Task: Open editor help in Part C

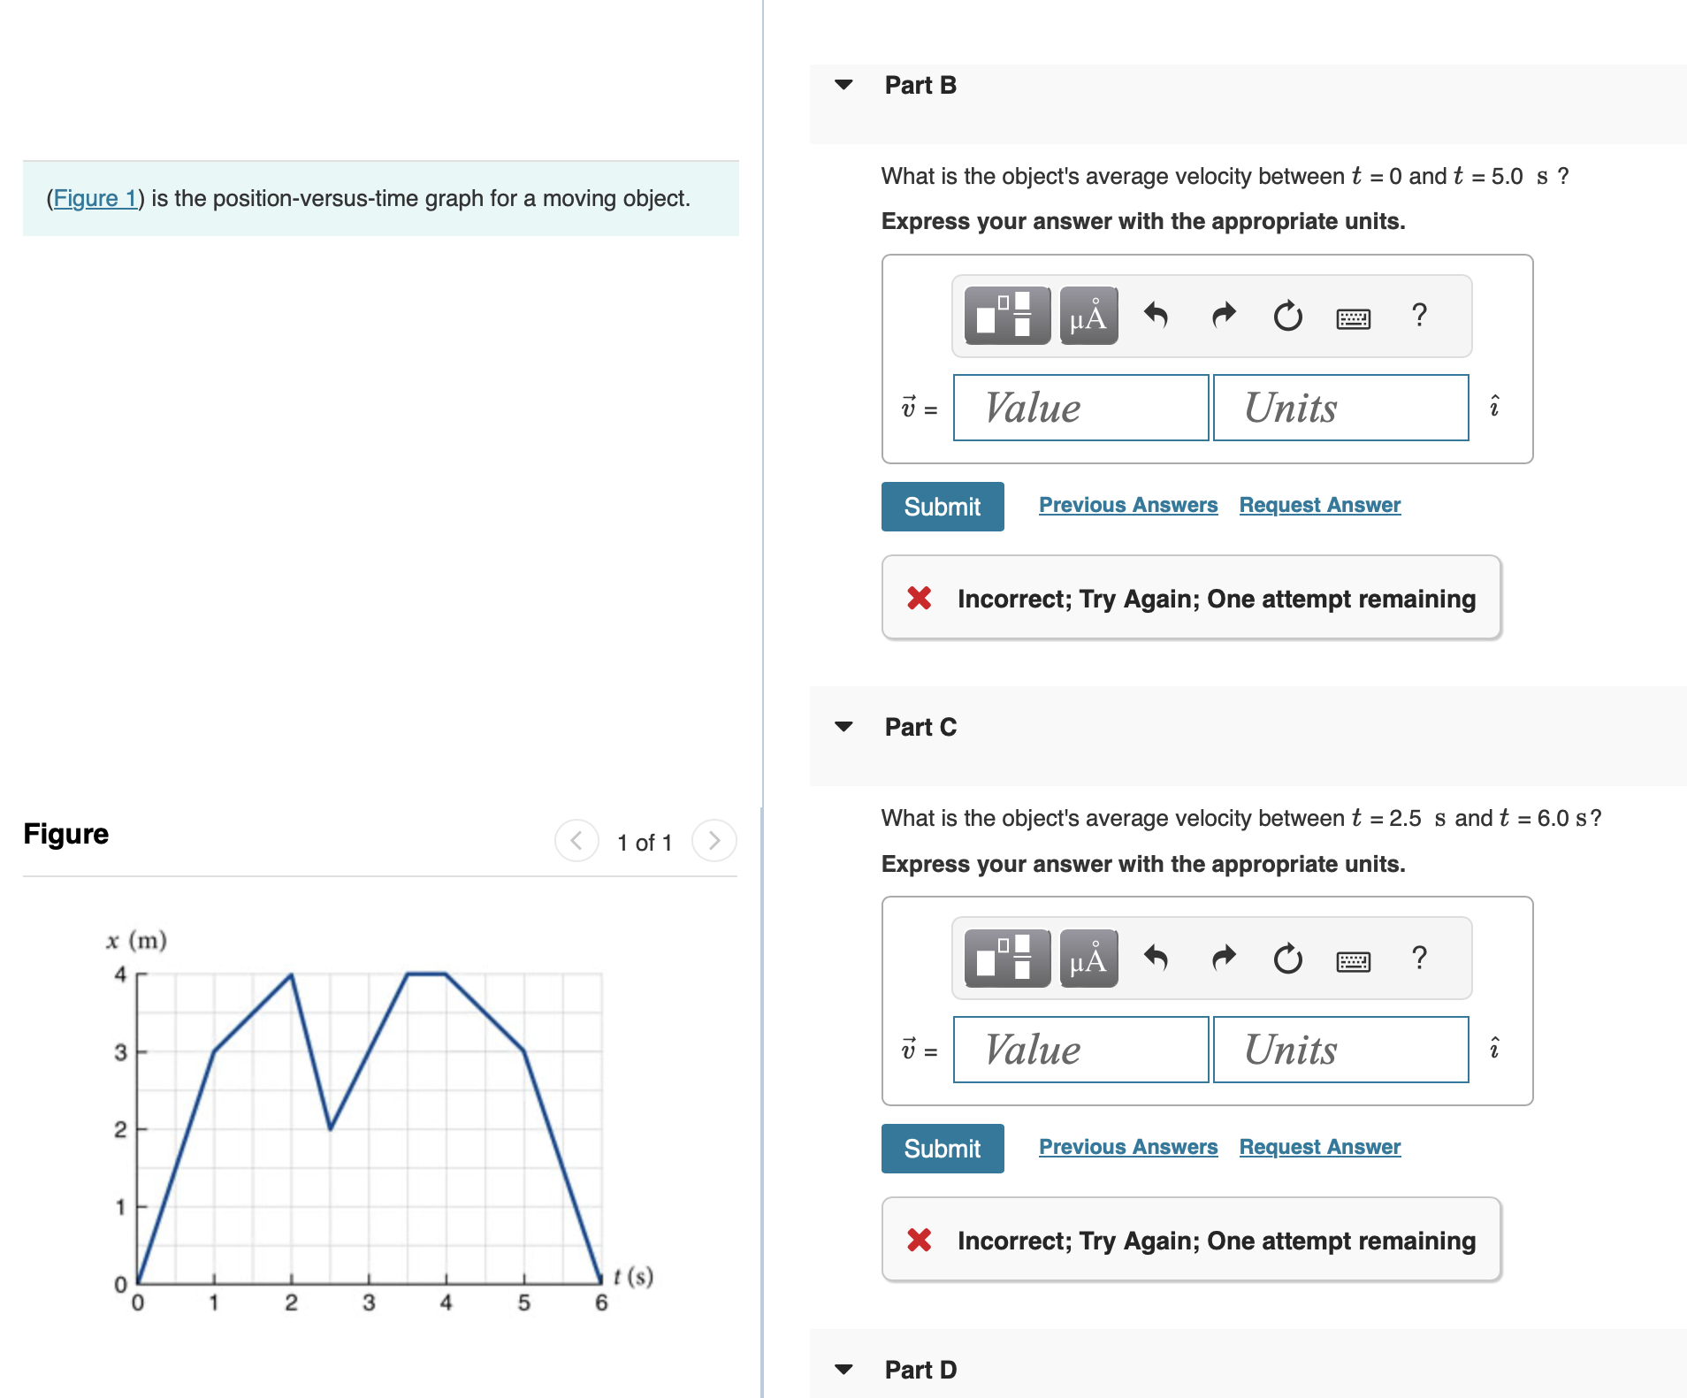Action: pos(1420,958)
